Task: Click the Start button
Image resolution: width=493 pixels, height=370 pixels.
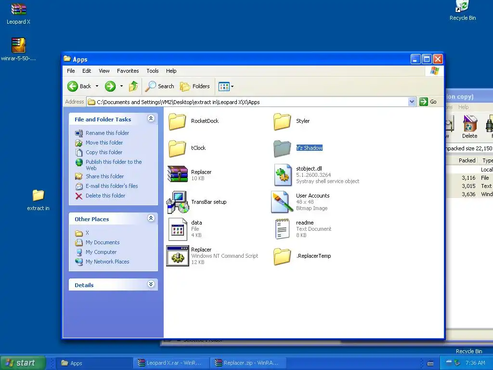Action: (23, 363)
